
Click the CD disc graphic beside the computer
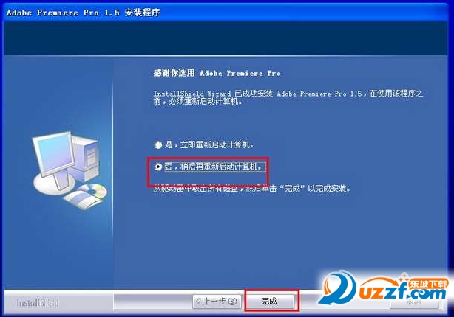tap(94, 190)
